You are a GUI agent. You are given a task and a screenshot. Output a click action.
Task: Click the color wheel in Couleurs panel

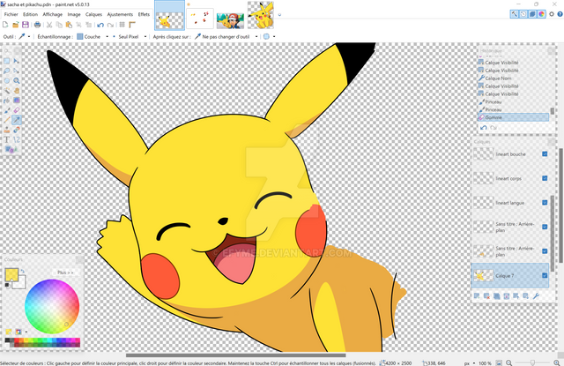[51, 306]
